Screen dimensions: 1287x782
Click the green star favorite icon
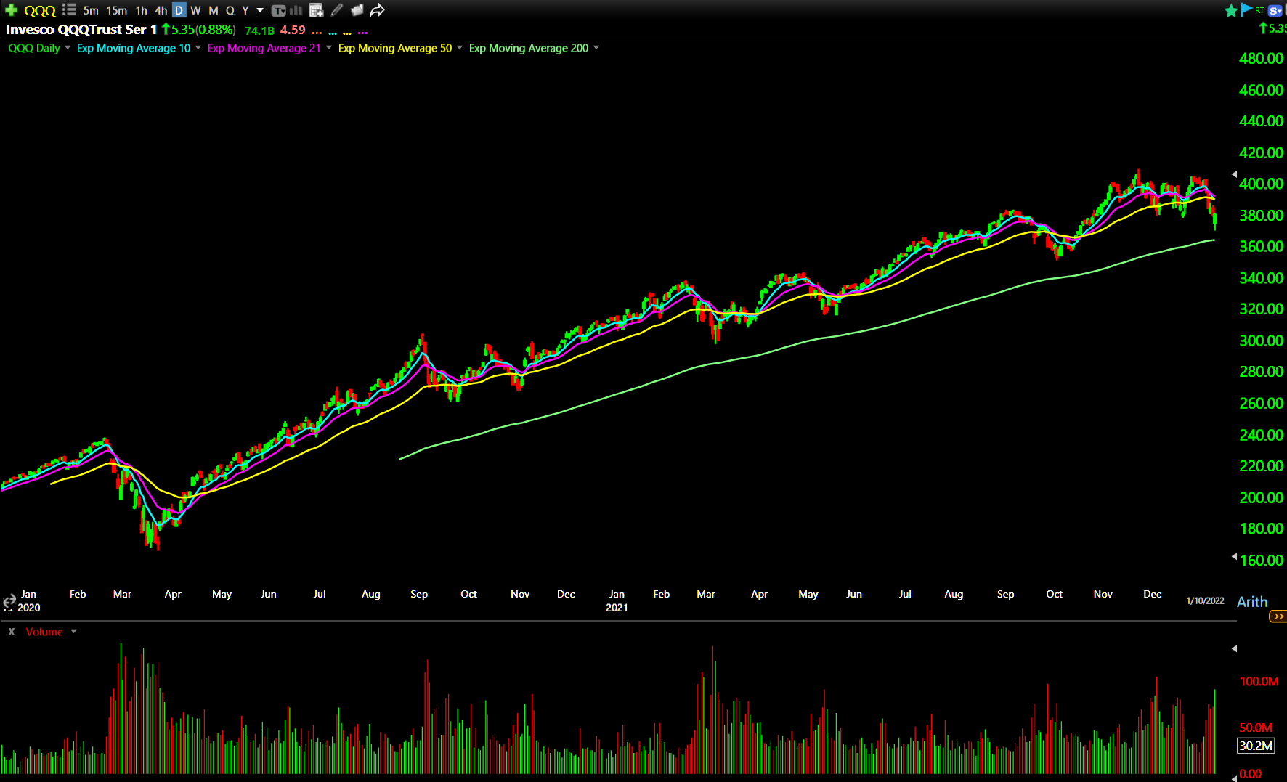pos(1230,10)
